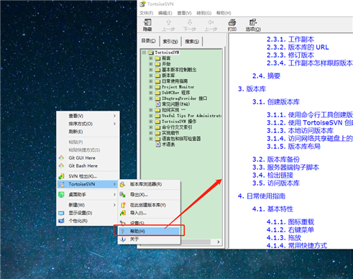Click the 实现细节 folder icon

(157, 133)
